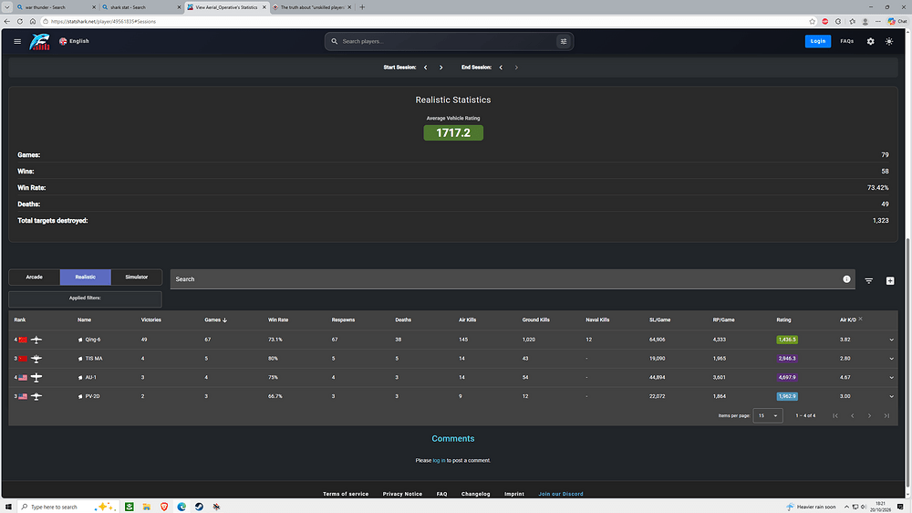Go to the browser home page
The image size is (912, 513).
(x=33, y=22)
